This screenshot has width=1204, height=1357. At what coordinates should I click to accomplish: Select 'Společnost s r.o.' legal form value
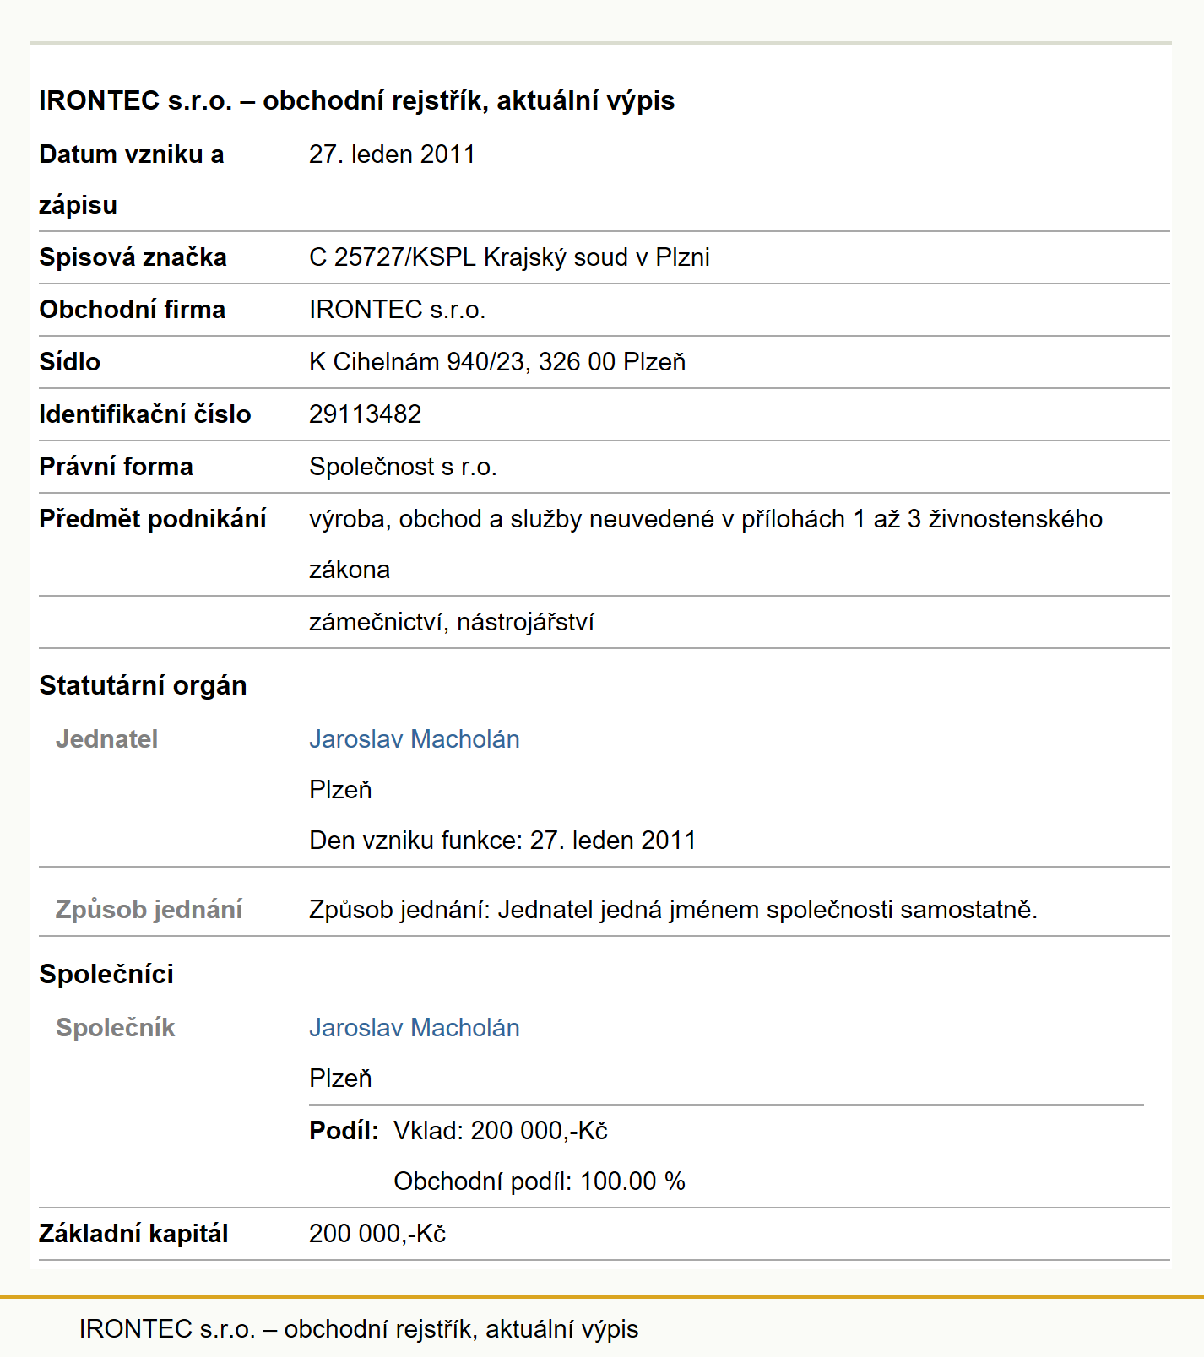tap(403, 467)
